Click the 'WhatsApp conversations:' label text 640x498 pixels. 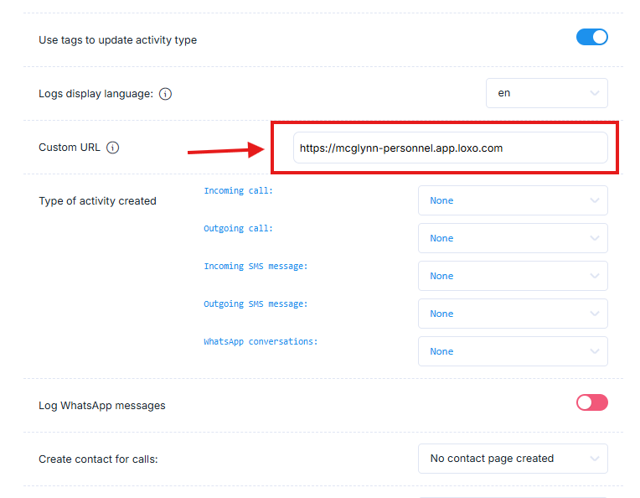click(261, 342)
